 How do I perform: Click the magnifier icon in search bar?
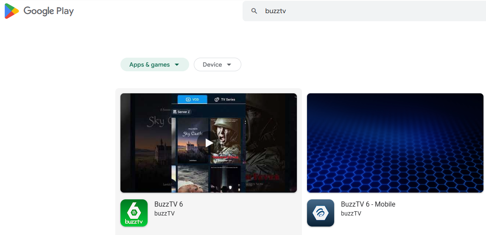pyautogui.click(x=254, y=11)
